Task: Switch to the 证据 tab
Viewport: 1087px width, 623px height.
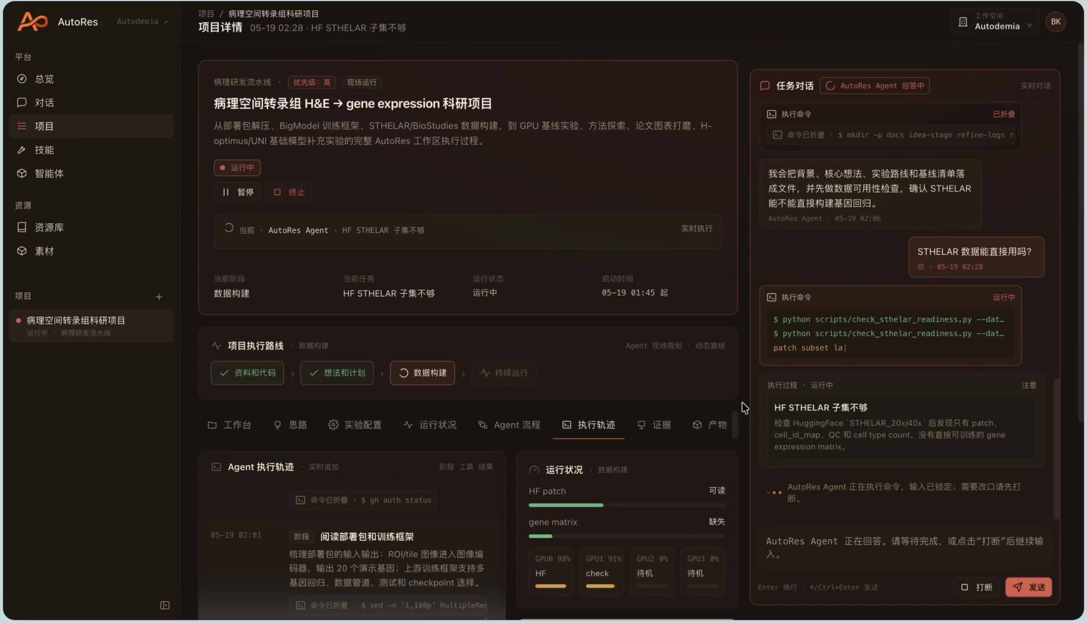Action: [x=654, y=425]
